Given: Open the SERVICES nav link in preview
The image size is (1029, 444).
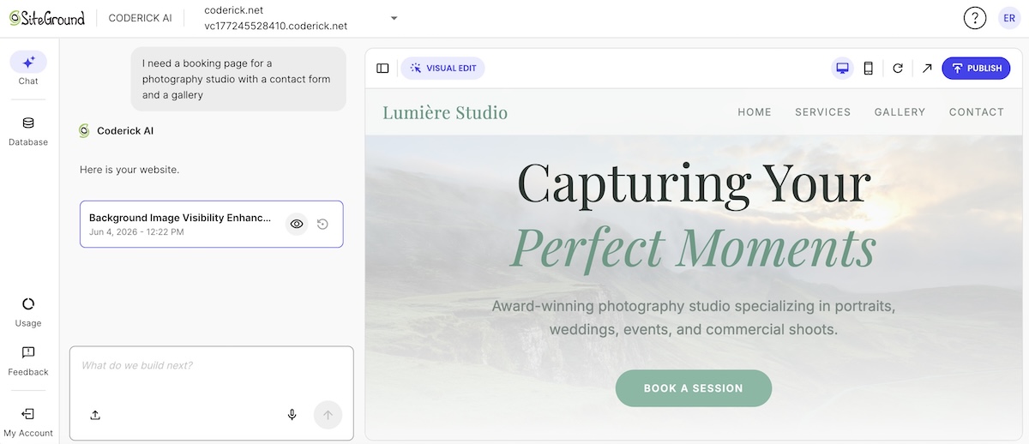Looking at the screenshot, I should point(823,111).
